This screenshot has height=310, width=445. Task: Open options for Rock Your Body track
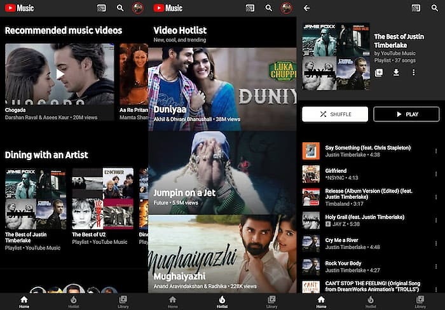click(x=436, y=267)
